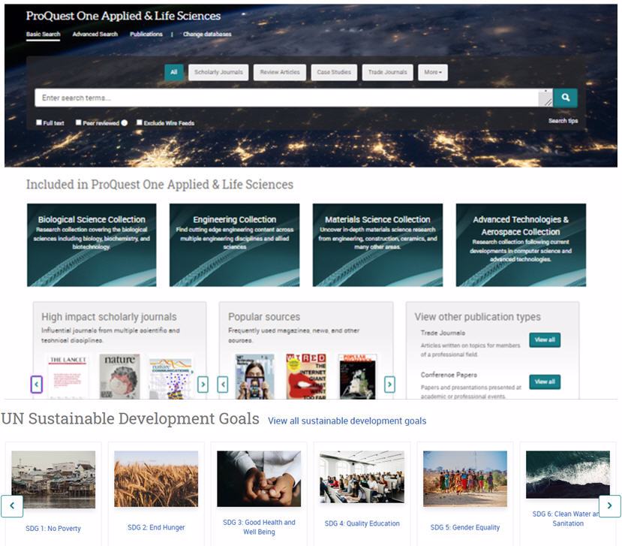The width and height of the screenshot is (622, 546).
Task: Filter by Scholarly Journals
Action: pyautogui.click(x=218, y=72)
